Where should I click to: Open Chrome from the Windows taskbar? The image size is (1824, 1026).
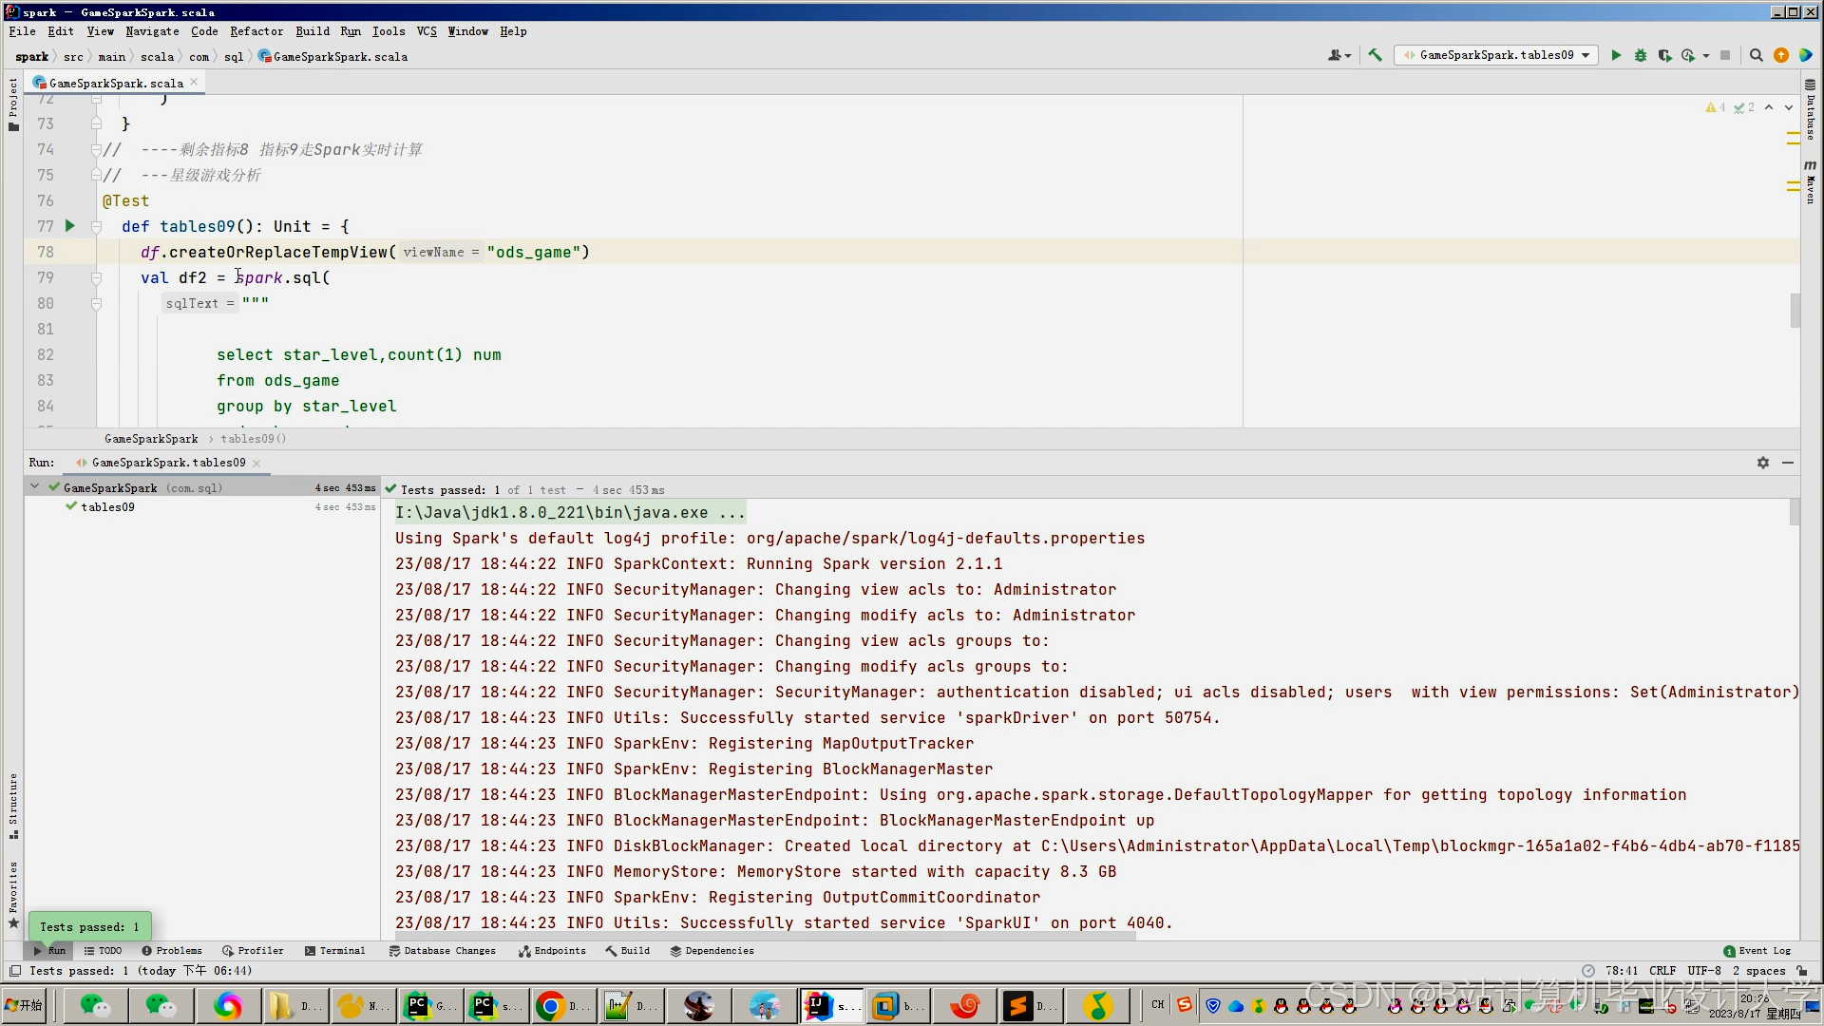(x=550, y=1005)
